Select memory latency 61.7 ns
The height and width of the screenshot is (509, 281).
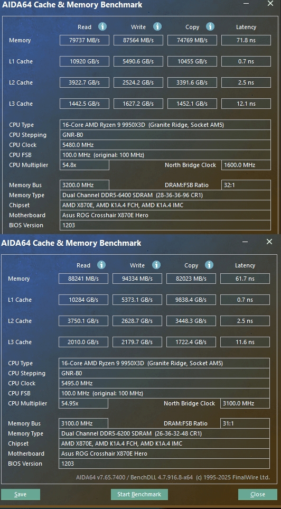click(x=245, y=279)
